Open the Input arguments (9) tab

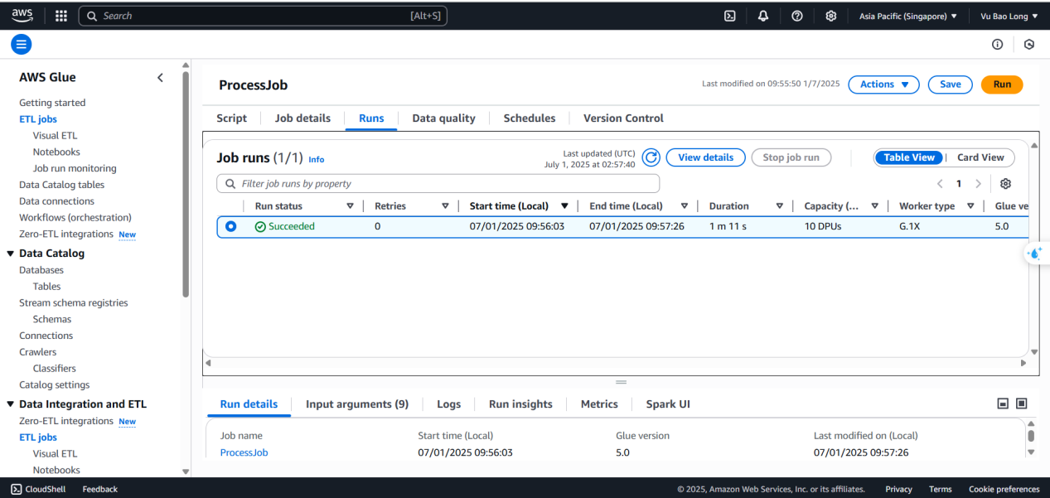pos(357,404)
